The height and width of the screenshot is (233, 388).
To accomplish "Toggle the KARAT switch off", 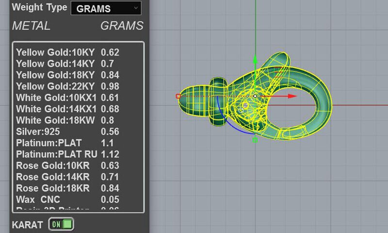I will (61, 224).
